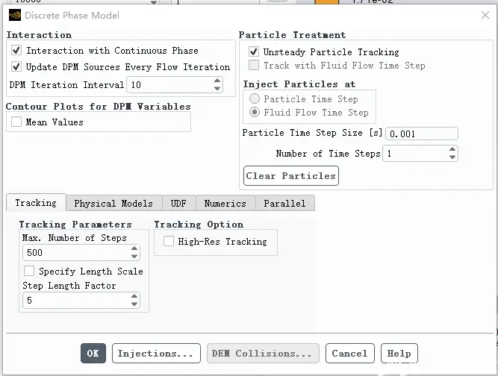
Task: Uncheck Interaction with Continuous Phase
Action: [16, 50]
